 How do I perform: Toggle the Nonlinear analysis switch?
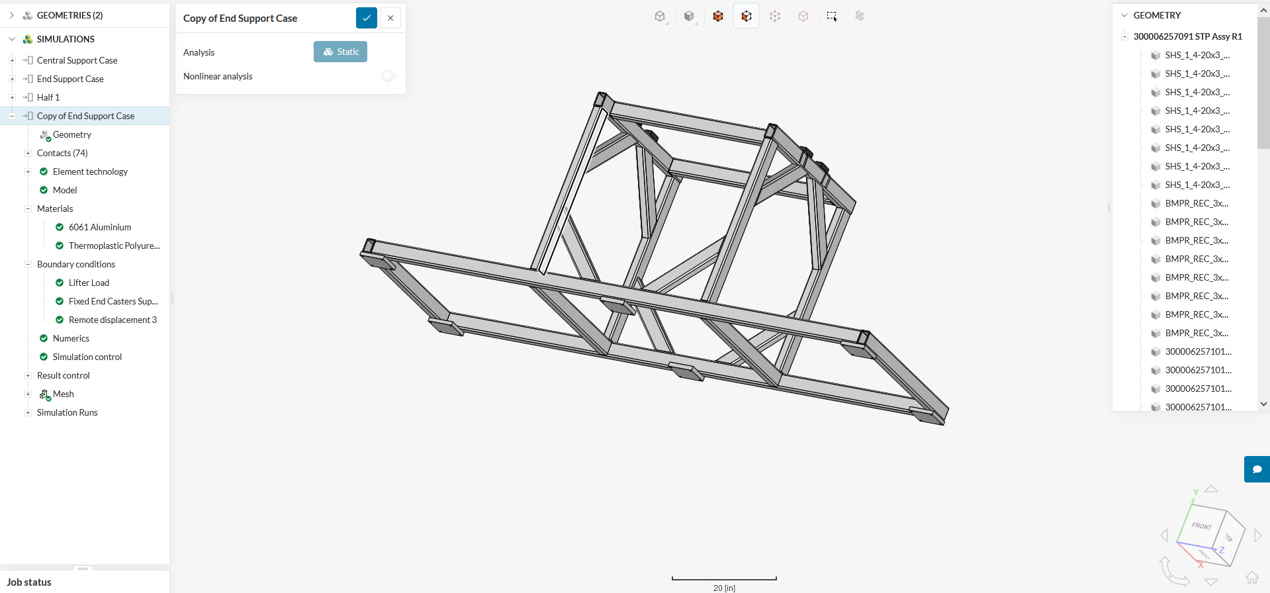[389, 76]
